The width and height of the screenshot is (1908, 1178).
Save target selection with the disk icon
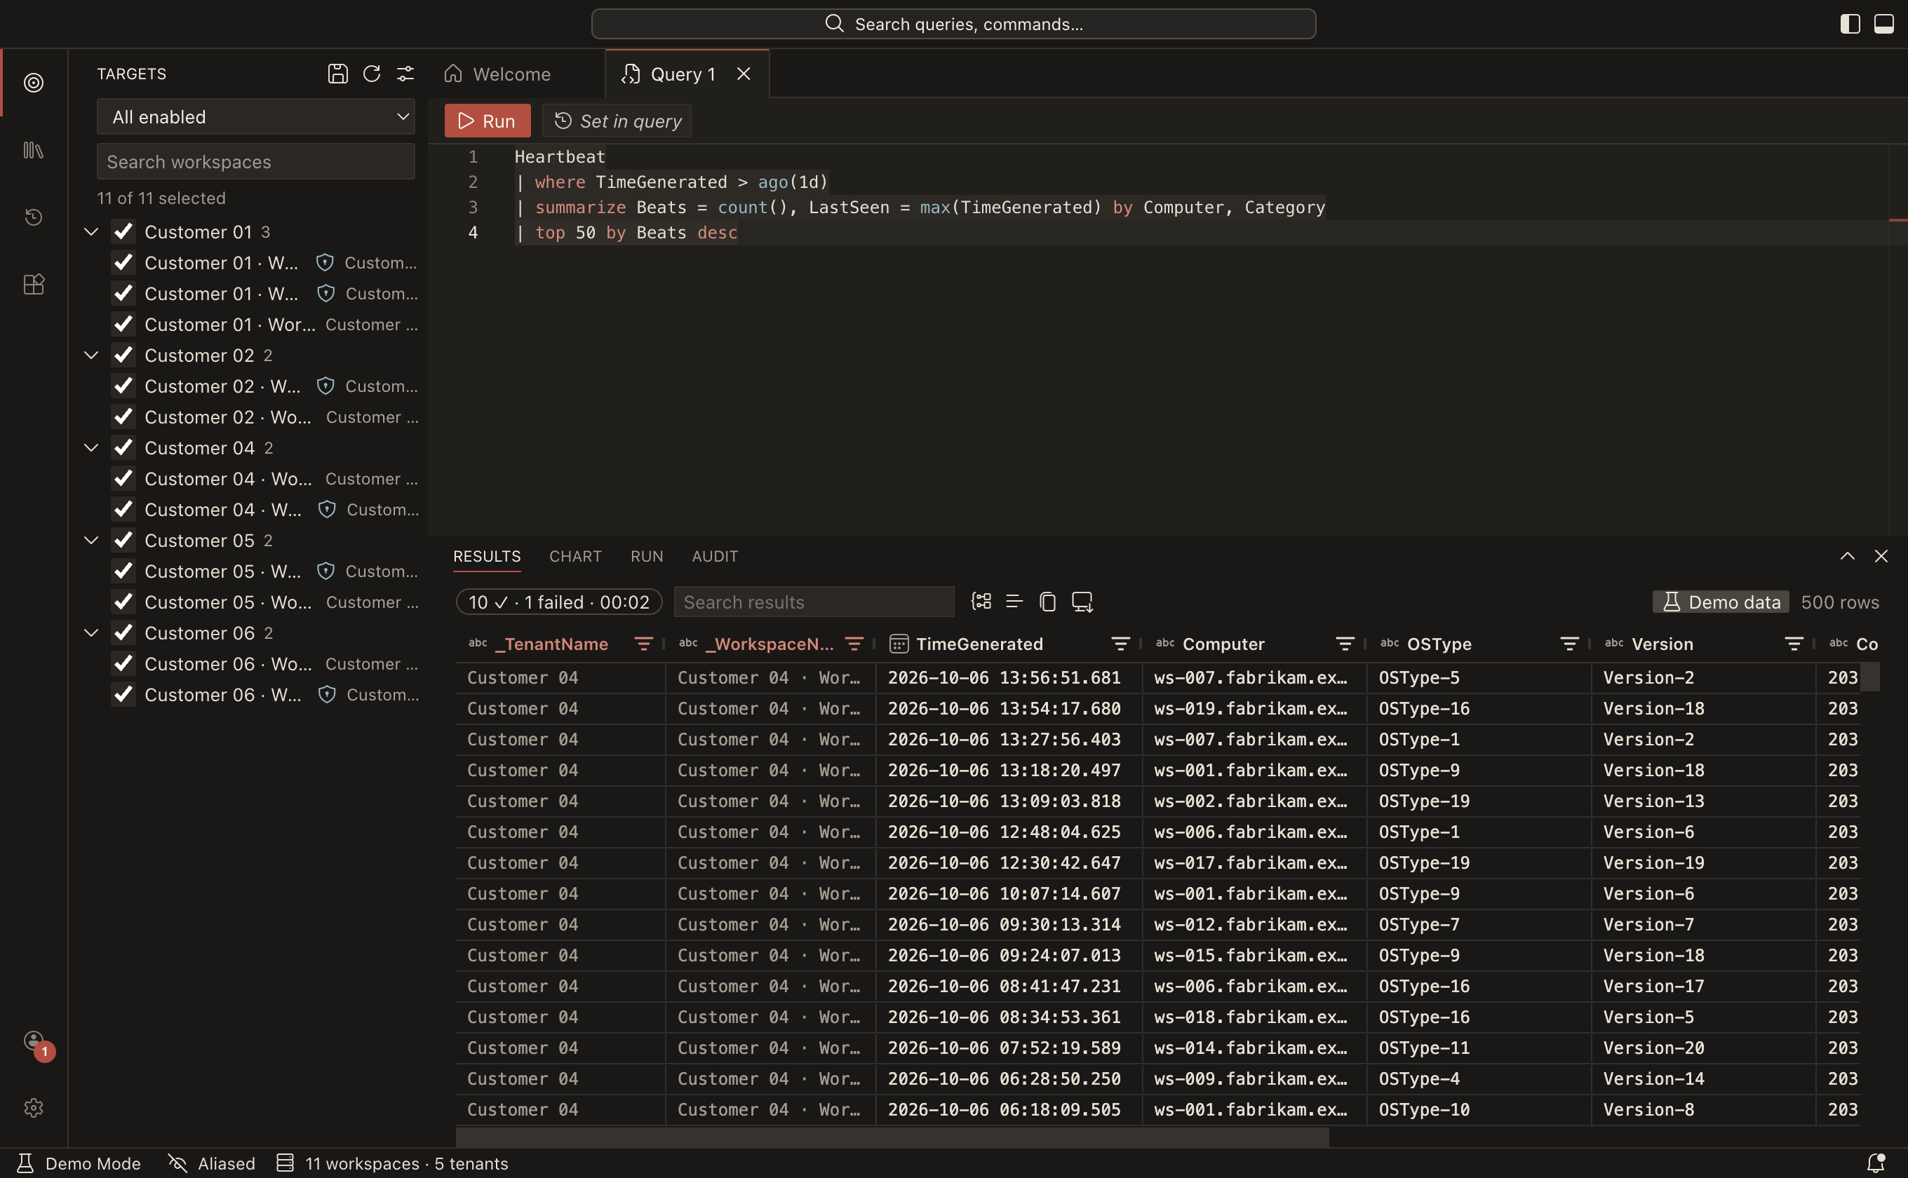click(x=337, y=74)
